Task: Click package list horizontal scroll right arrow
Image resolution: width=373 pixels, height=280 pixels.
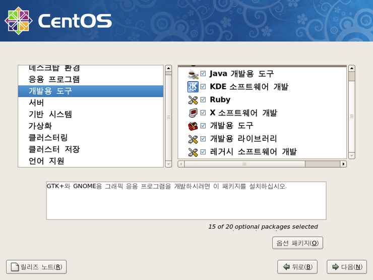Action: tap(343, 164)
